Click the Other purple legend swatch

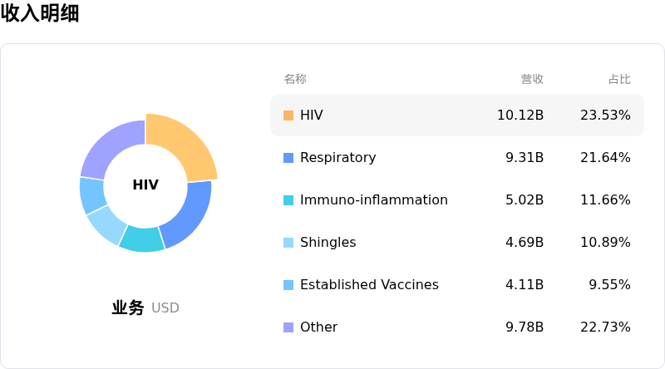pos(288,327)
